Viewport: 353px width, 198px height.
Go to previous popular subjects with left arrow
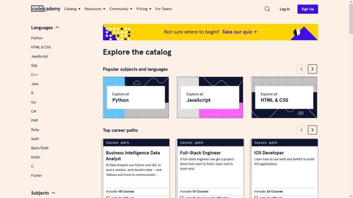tap(301, 69)
